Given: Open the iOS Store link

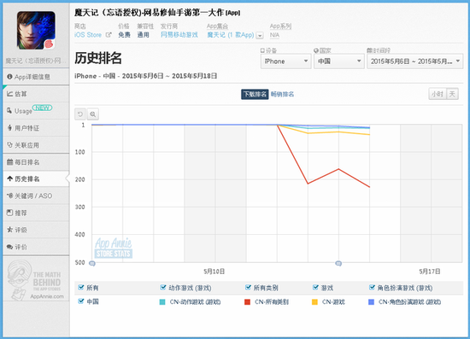Looking at the screenshot, I should coord(88,35).
